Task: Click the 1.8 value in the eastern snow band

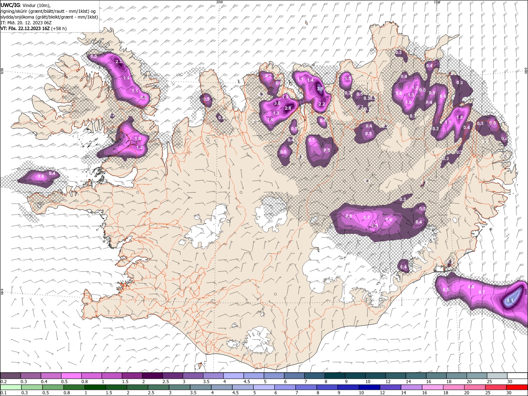Action: (x=460, y=117)
